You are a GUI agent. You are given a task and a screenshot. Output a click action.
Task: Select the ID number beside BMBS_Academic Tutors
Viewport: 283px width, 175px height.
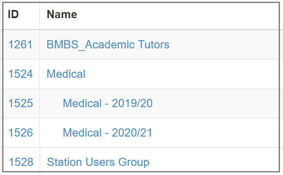click(x=20, y=45)
